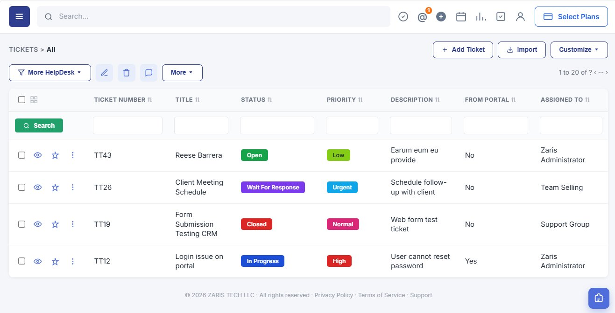615x313 pixels.
Task: Go to next page arrow in pagination
Action: click(607, 72)
